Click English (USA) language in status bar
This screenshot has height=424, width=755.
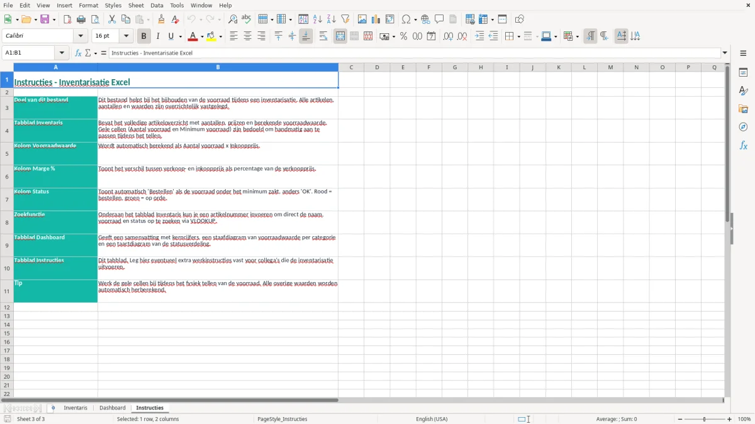[x=432, y=419]
